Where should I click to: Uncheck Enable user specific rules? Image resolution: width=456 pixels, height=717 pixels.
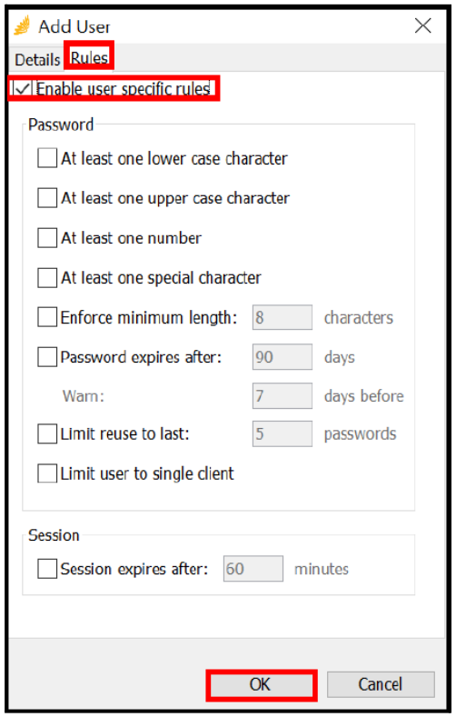pyautogui.click(x=22, y=89)
